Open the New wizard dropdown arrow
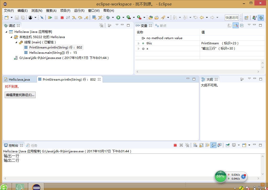 [12, 17]
